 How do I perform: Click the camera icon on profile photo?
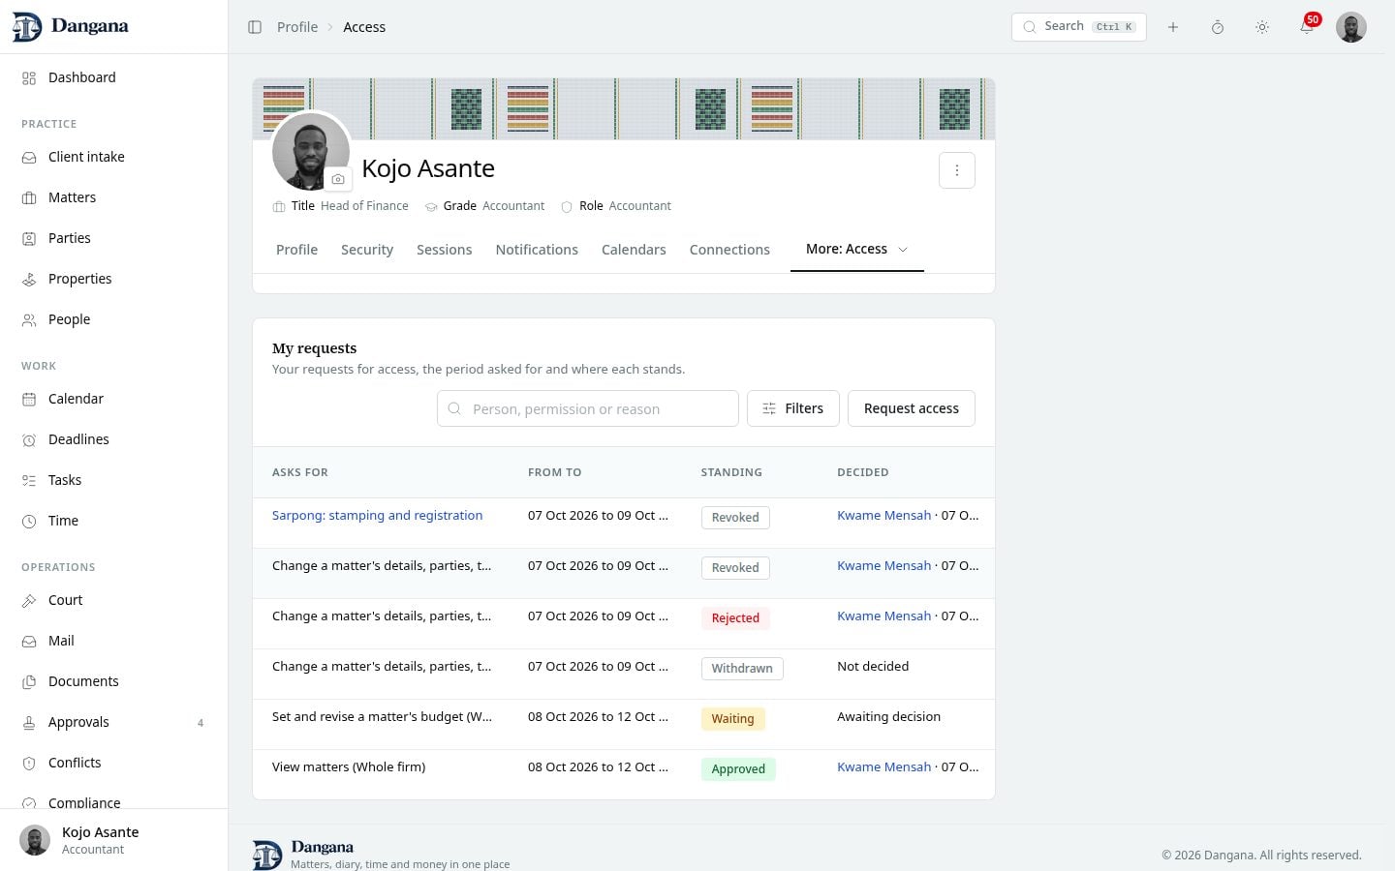tap(338, 179)
